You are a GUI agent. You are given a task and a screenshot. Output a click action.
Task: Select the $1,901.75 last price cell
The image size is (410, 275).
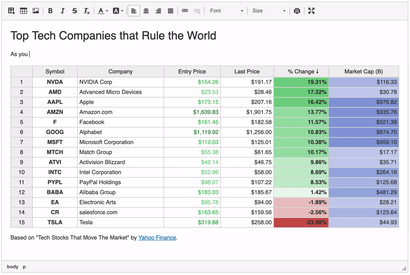[x=247, y=112]
